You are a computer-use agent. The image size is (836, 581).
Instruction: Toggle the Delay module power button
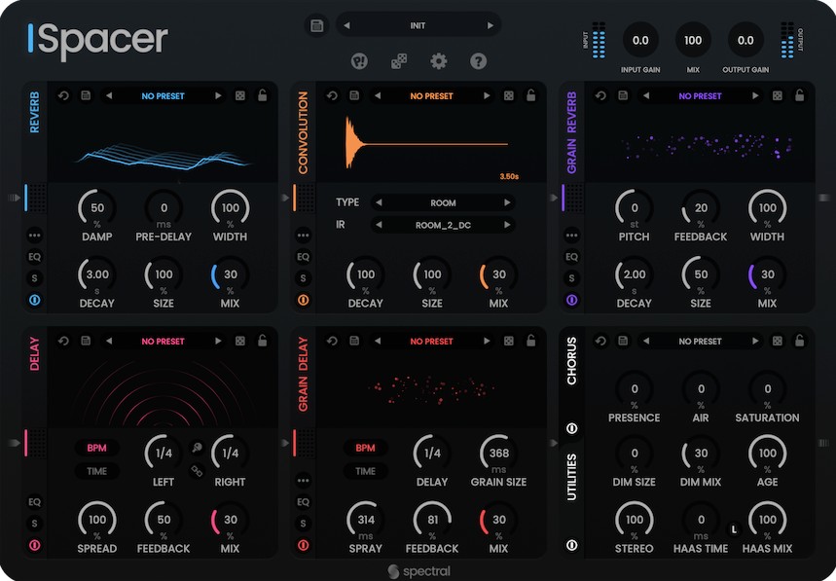pos(35,545)
